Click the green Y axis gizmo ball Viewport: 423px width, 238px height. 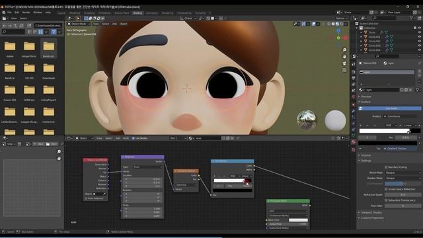[x=338, y=38]
